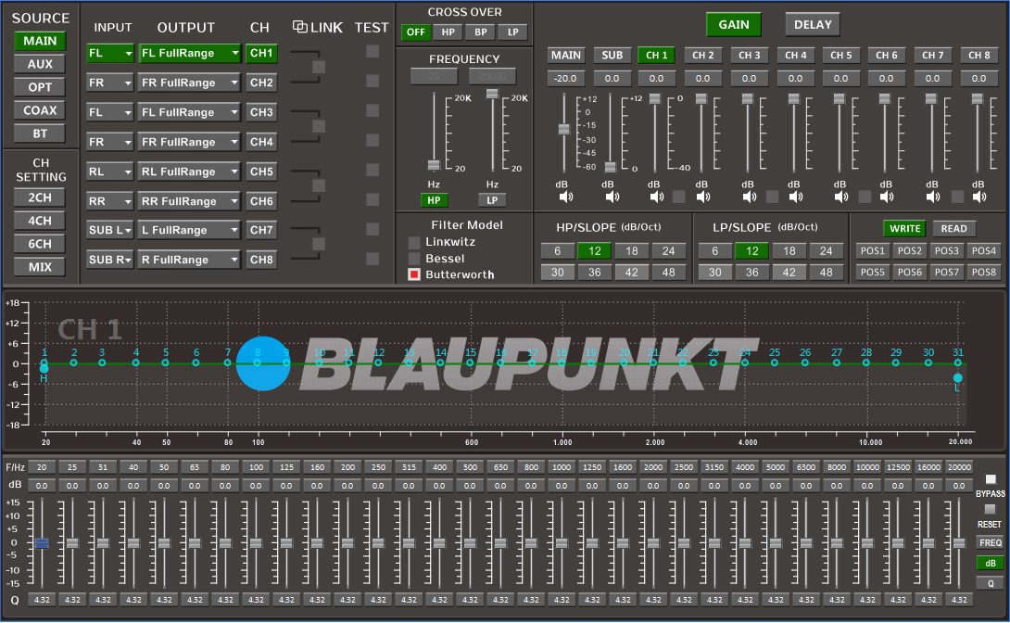Click the LINK overlapping squares icon
The image size is (1010, 623).
click(x=299, y=27)
